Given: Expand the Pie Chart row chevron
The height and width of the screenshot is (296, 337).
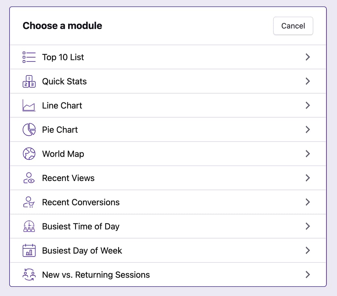Looking at the screenshot, I should click(x=308, y=129).
